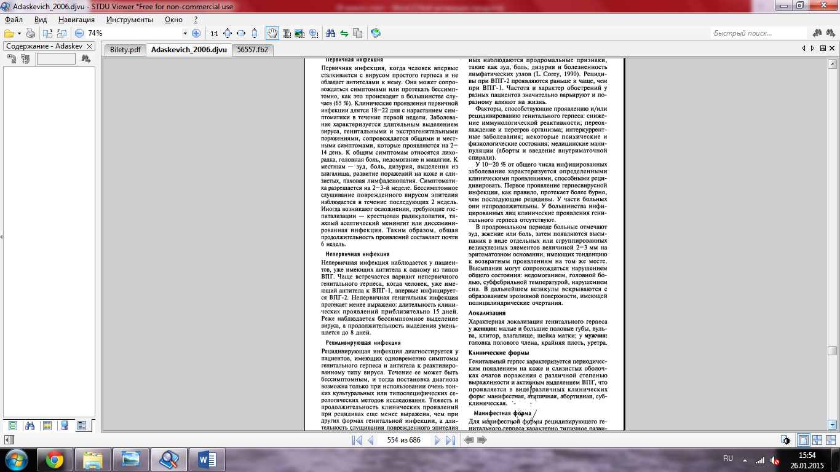
Task: Click the copy pages toolbar icon
Action: [357, 33]
